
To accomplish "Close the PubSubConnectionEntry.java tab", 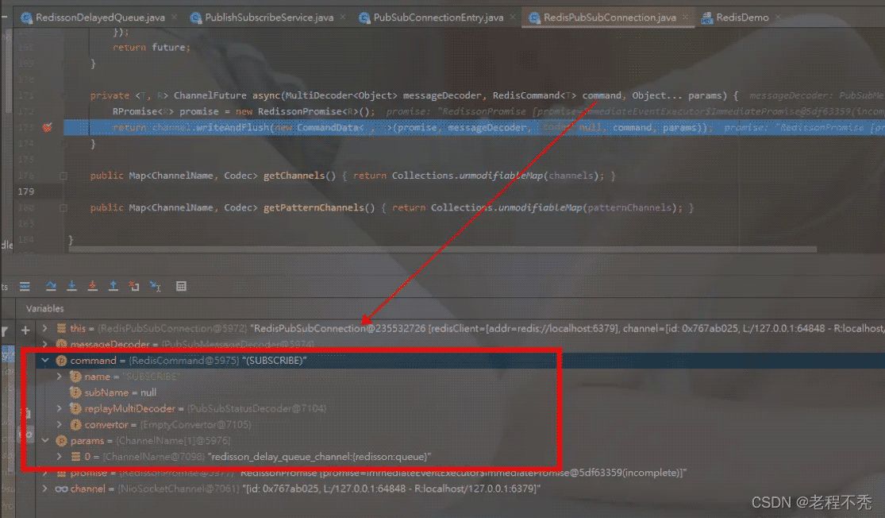I will [x=514, y=17].
